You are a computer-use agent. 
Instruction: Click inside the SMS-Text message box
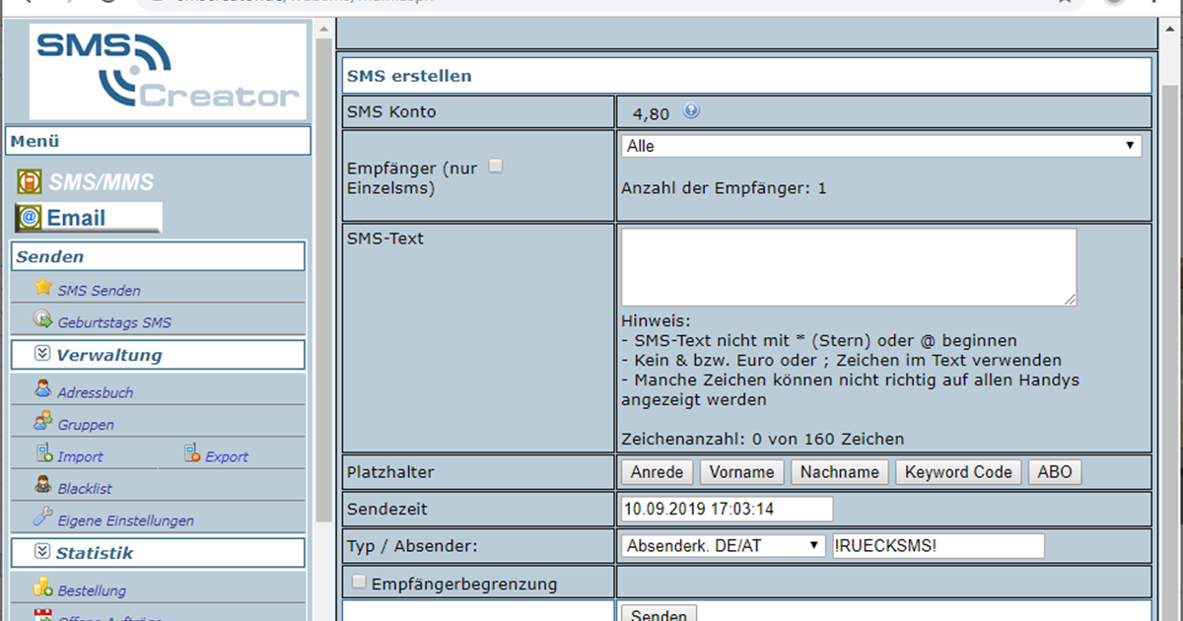848,266
